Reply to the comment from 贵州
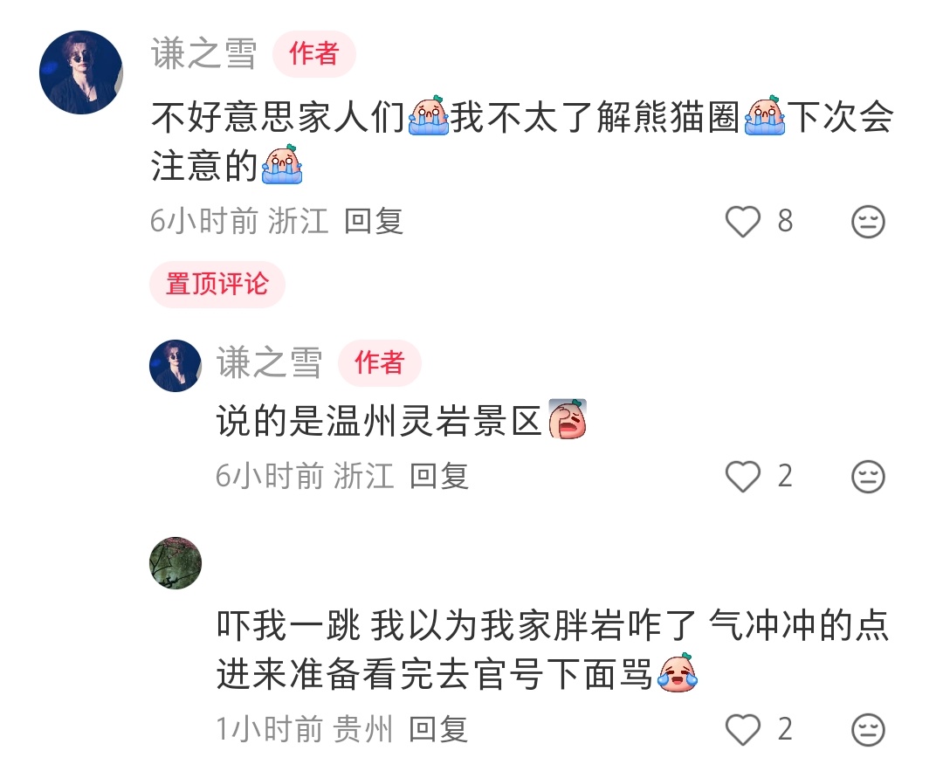Screen dimensions: 943x778 point(438,729)
